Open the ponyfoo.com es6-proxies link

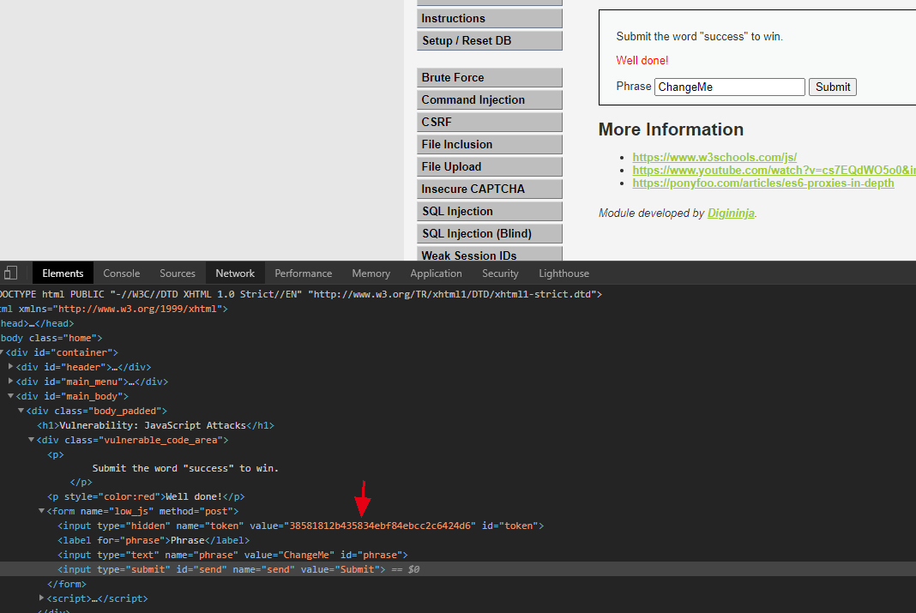(x=763, y=183)
